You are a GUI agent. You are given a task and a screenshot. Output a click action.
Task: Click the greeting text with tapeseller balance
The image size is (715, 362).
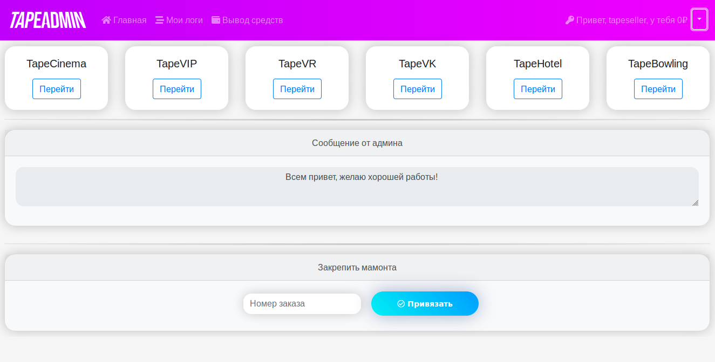coord(631,20)
